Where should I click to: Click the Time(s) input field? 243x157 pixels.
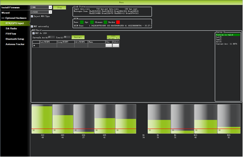pos(67,37)
